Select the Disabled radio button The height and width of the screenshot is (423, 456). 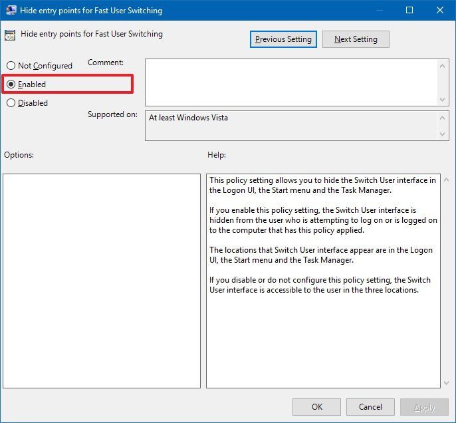coord(11,103)
